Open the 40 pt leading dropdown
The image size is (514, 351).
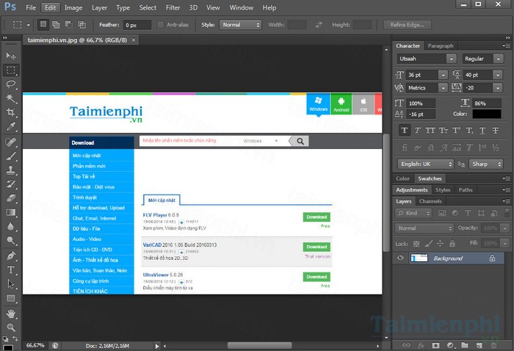[498, 75]
